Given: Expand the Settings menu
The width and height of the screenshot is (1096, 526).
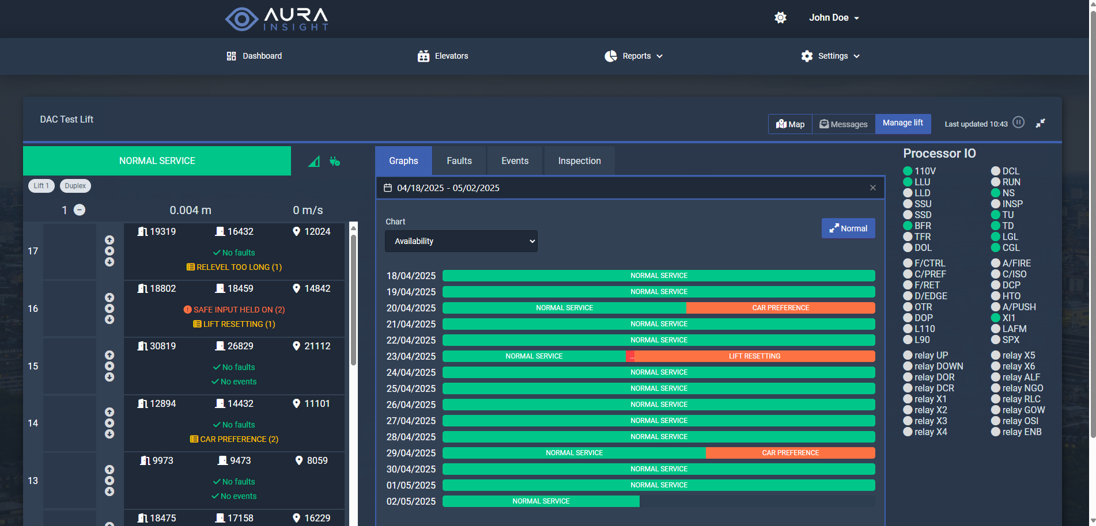Looking at the screenshot, I should (x=830, y=56).
